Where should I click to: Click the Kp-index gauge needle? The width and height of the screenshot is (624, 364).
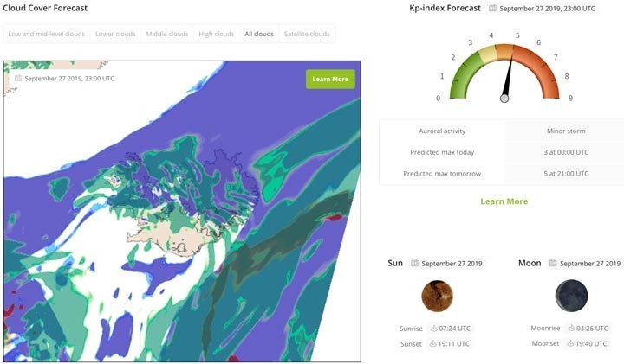[x=508, y=80]
